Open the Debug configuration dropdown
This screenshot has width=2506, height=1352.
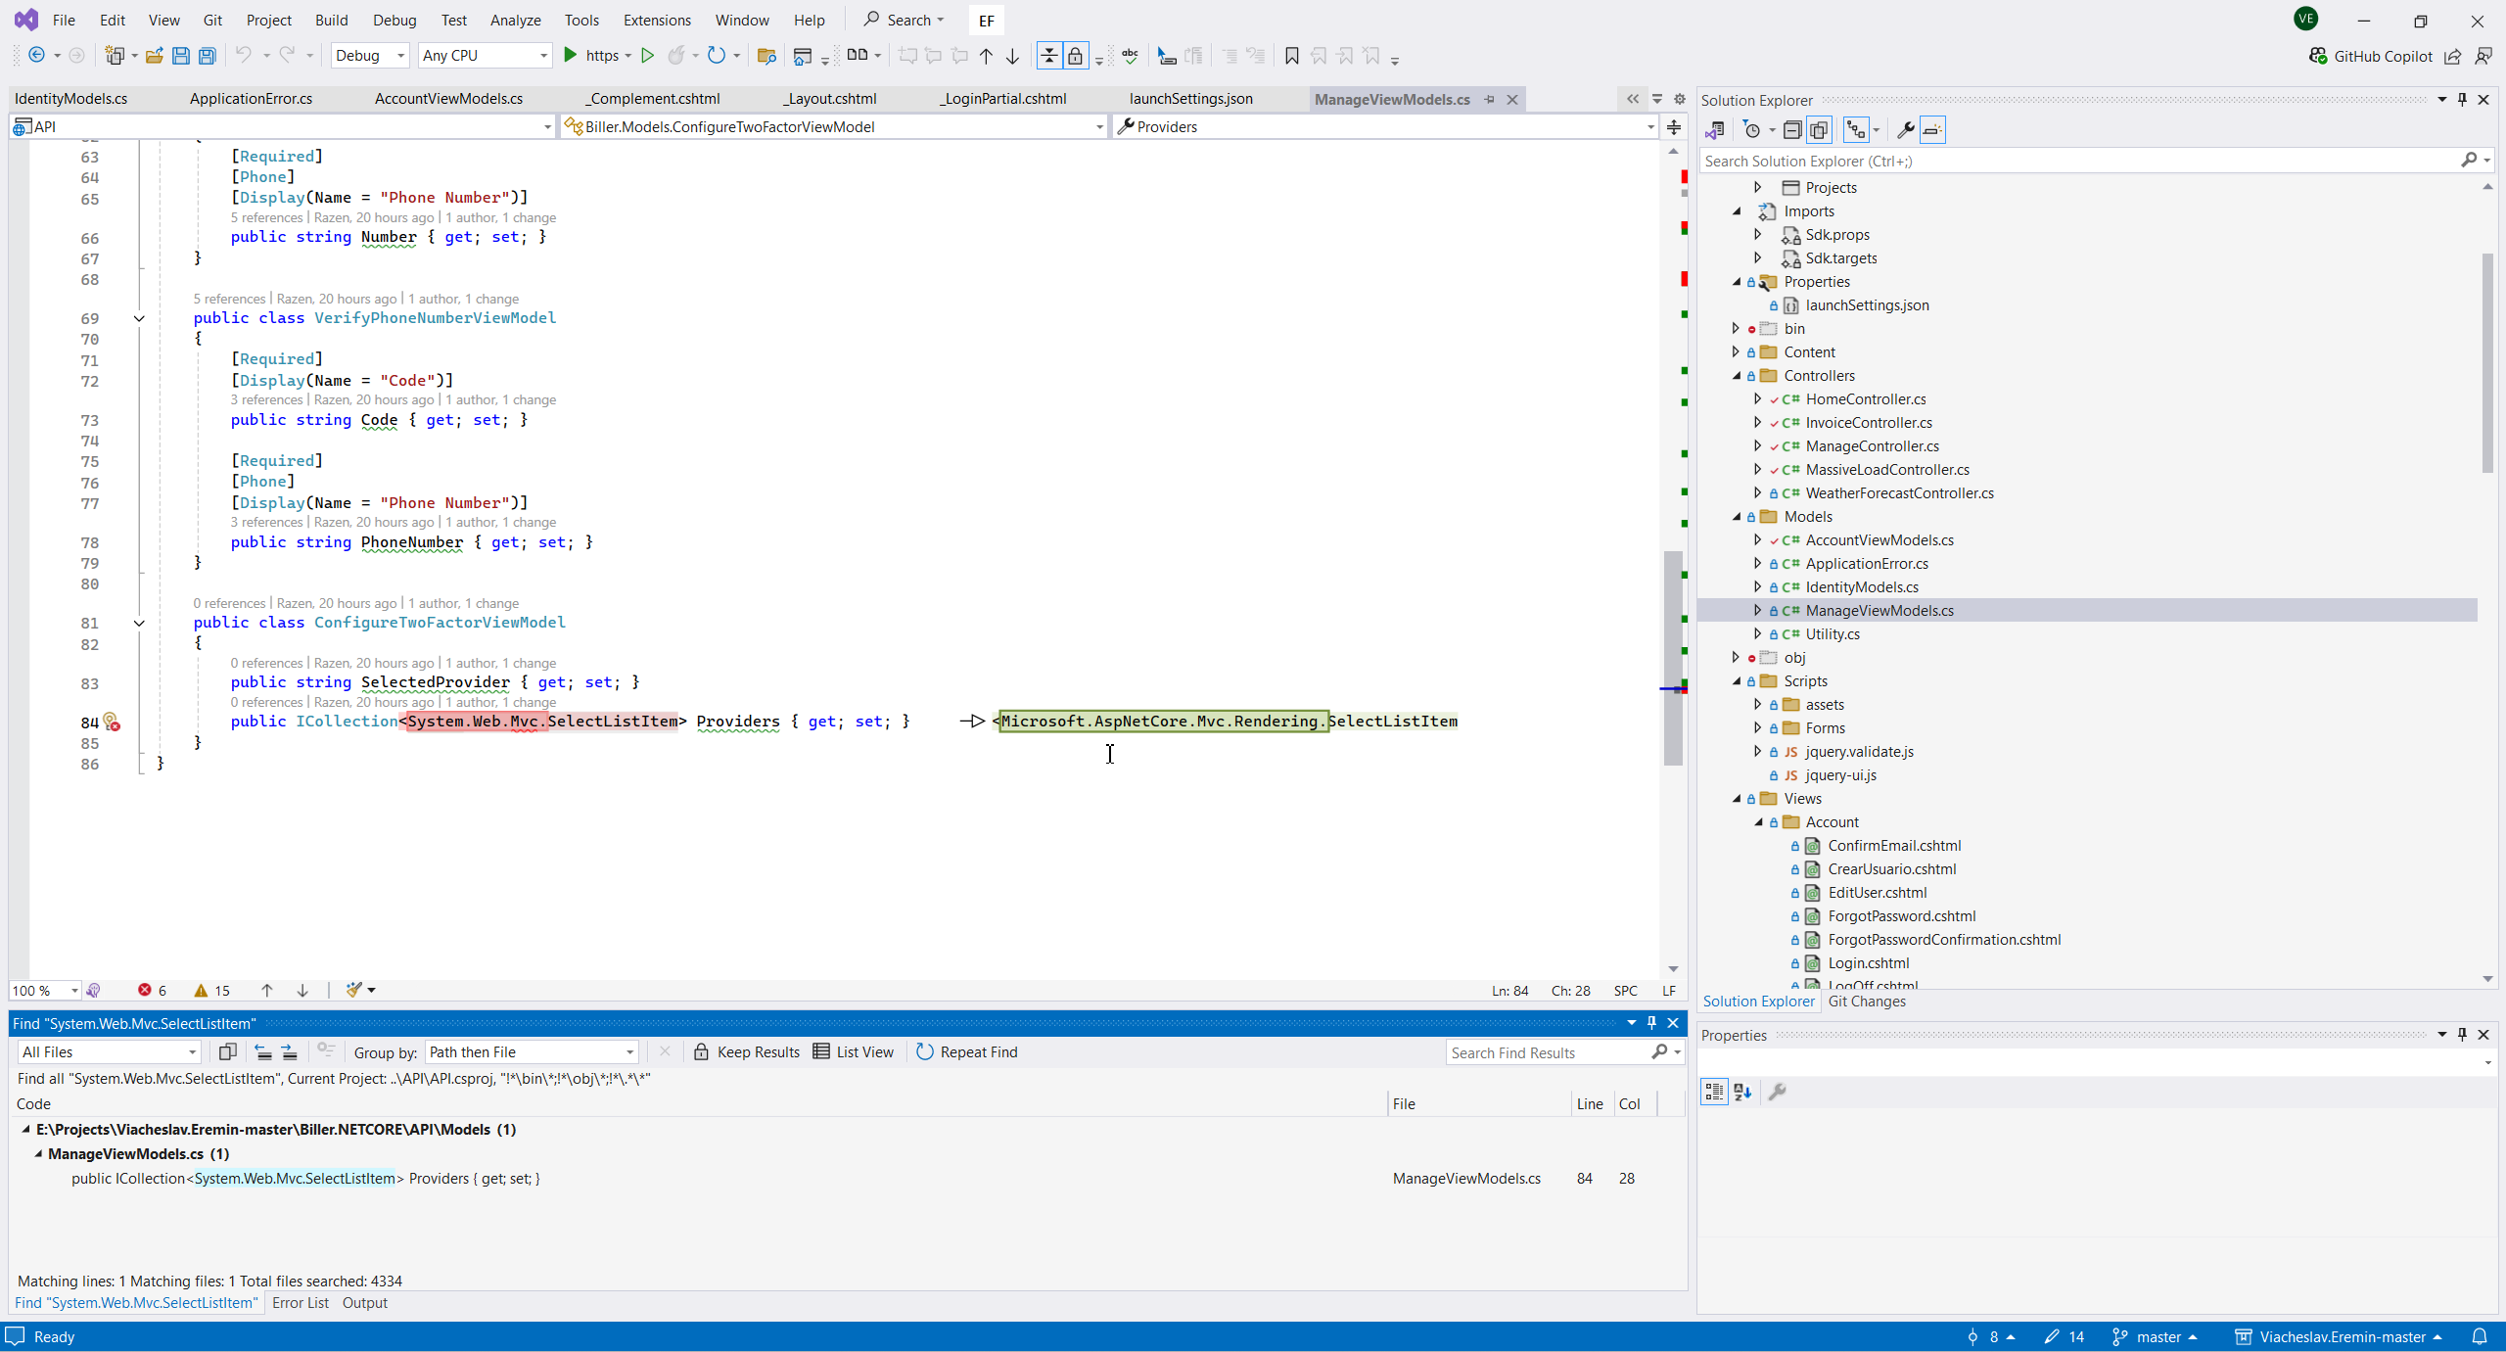pos(369,56)
